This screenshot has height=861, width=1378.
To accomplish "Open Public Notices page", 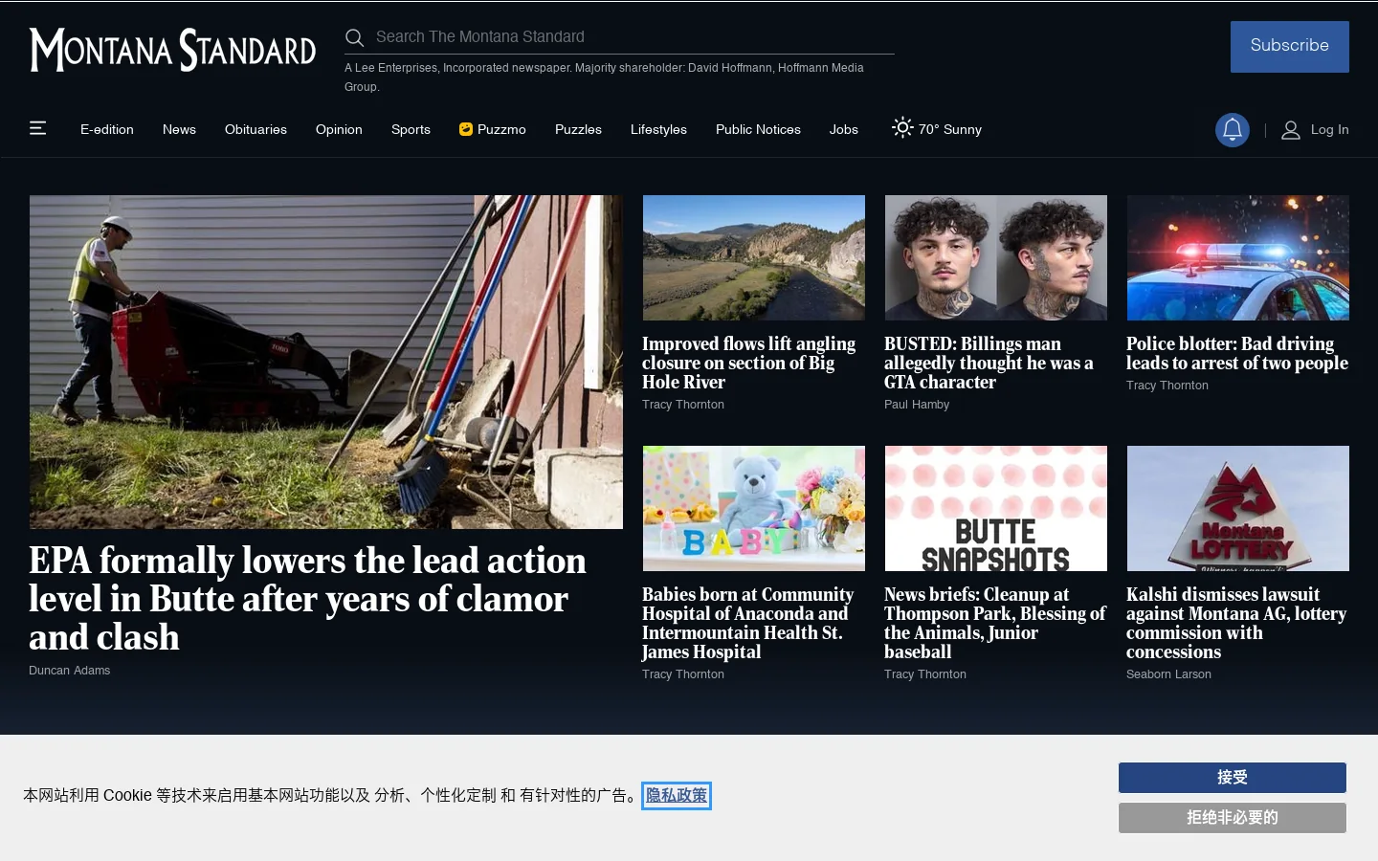I will 758,129.
